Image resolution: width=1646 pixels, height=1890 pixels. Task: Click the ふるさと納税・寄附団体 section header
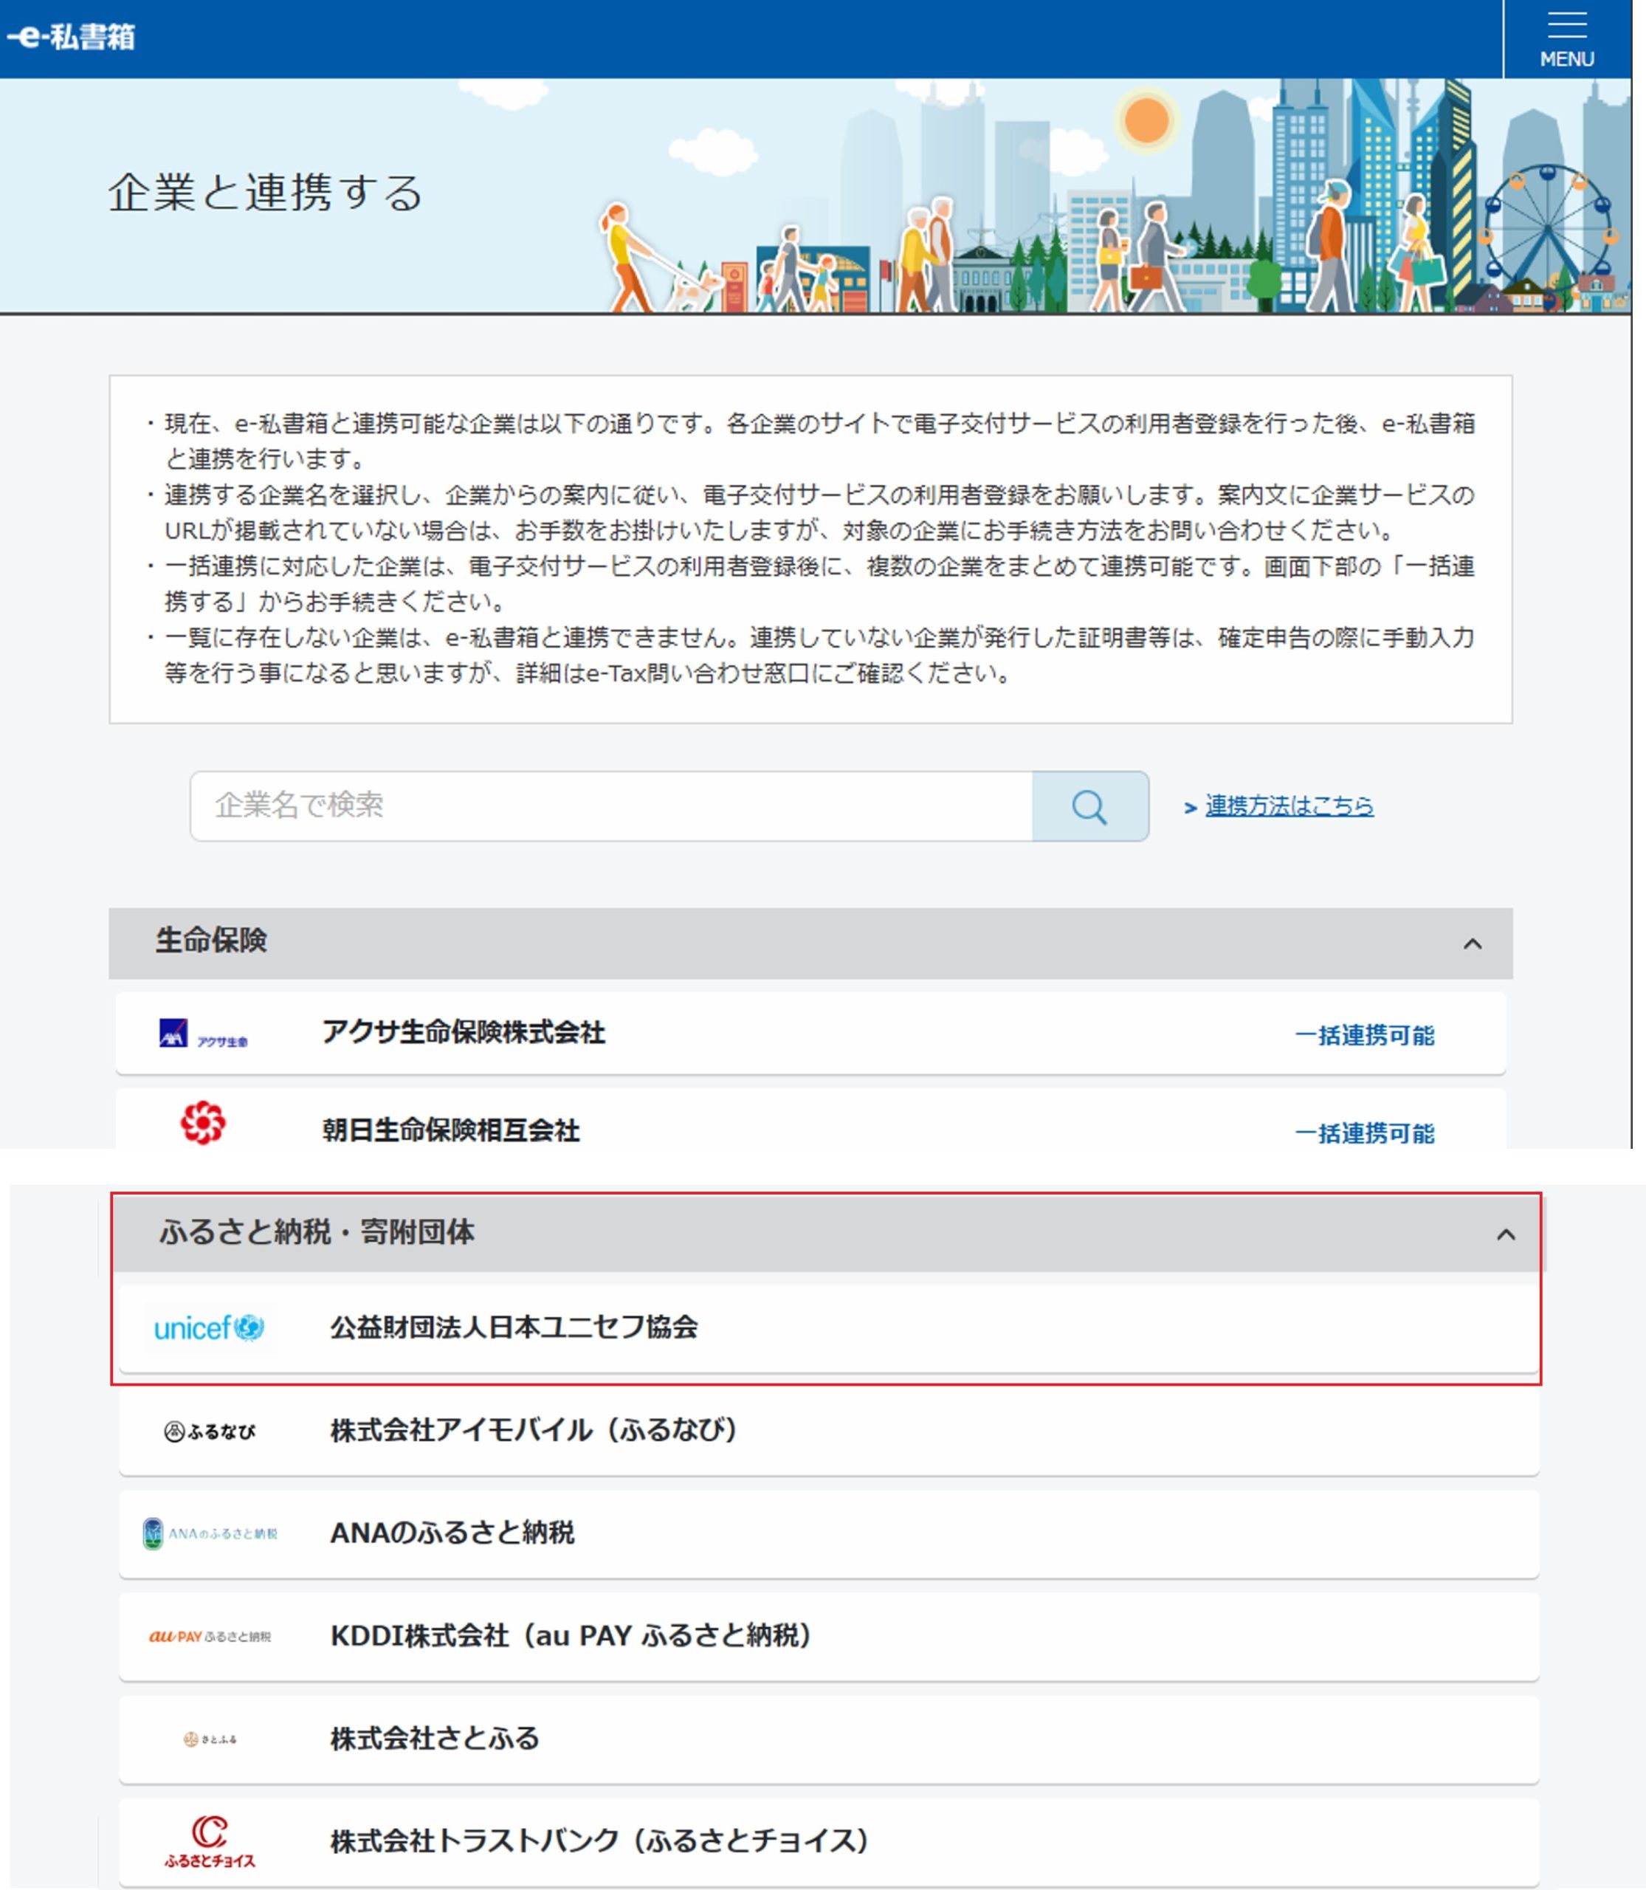(317, 1232)
